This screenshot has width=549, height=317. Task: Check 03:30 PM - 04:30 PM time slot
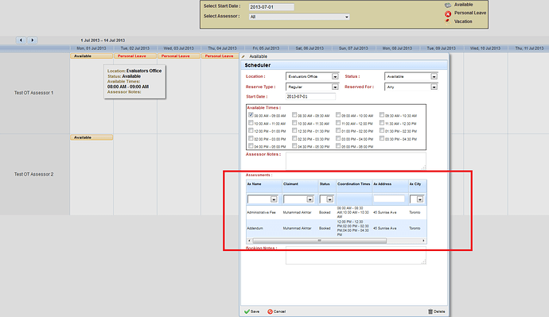pyautogui.click(x=382, y=138)
